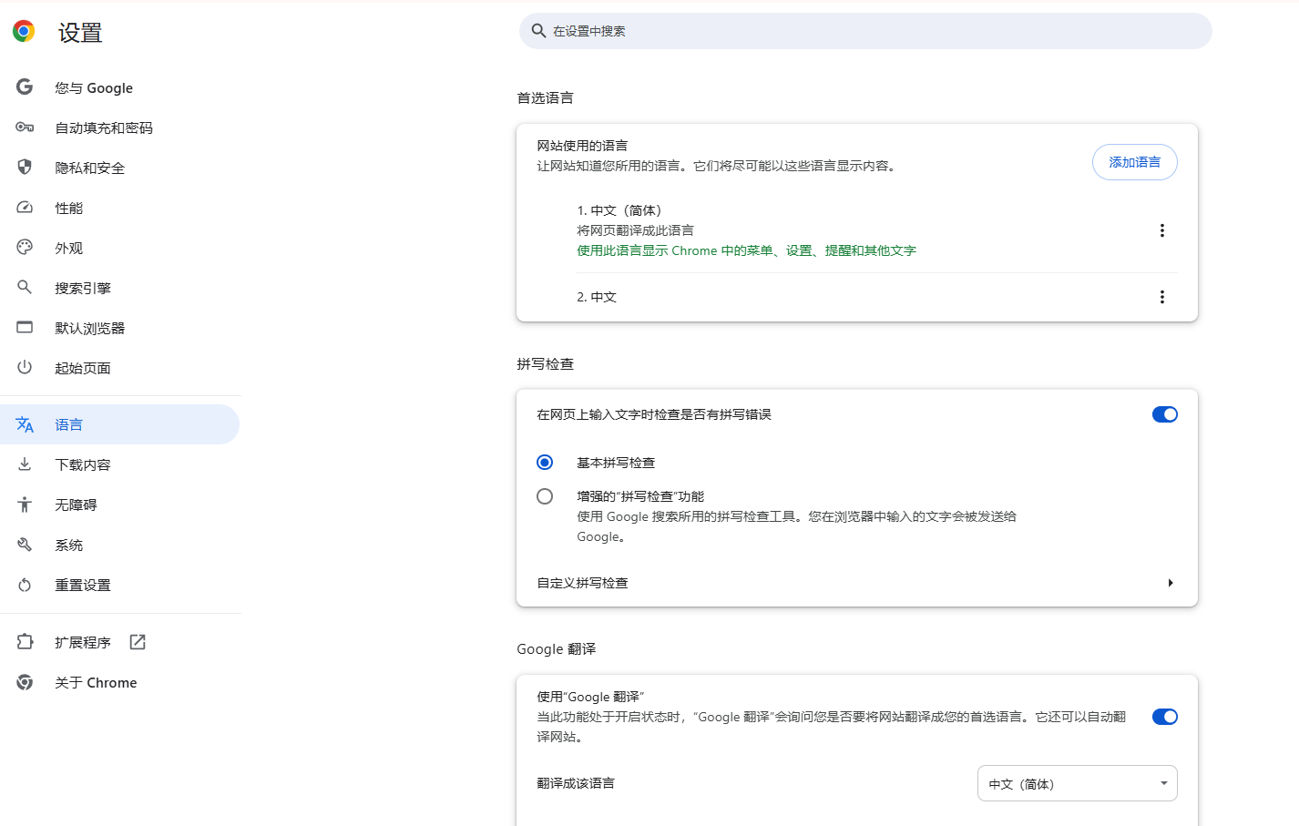Viewport: 1299px width, 826px height.
Task: Click the magnifier icon for 搜索引擎
Action: [x=25, y=288]
